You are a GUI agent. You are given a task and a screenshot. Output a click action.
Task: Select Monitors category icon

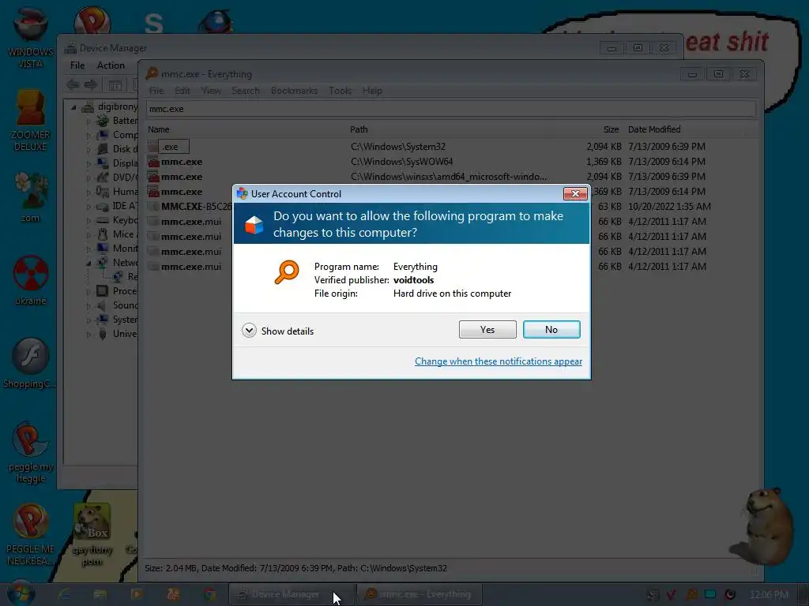coord(103,249)
